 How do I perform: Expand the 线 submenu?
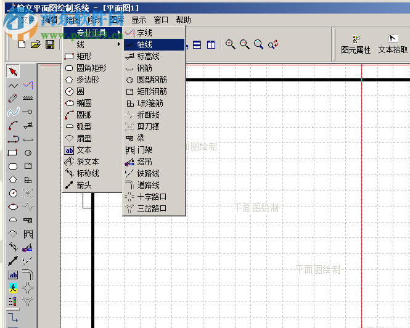click(93, 44)
